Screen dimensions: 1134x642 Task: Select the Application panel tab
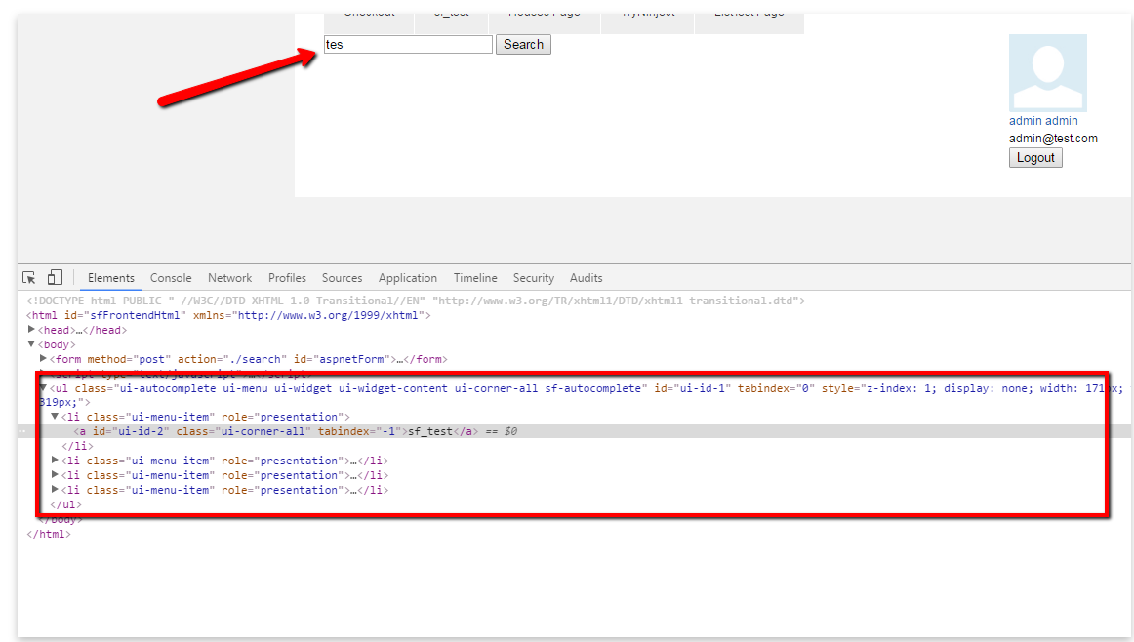pos(407,277)
